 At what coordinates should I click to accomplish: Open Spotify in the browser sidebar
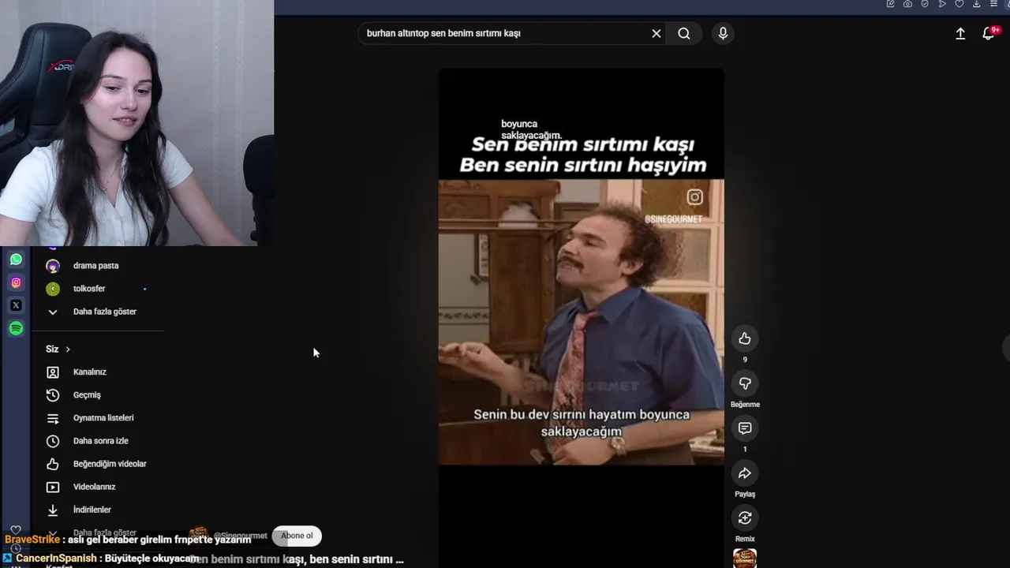16,328
